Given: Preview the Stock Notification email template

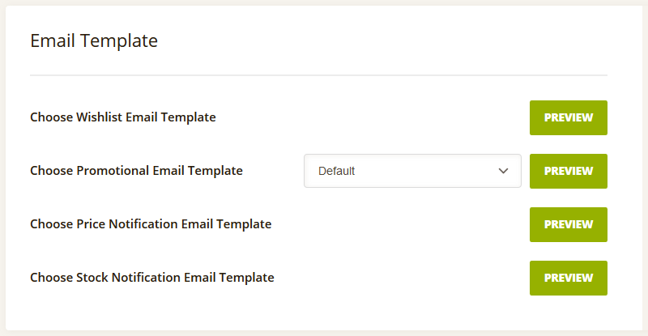Looking at the screenshot, I should 569,278.
